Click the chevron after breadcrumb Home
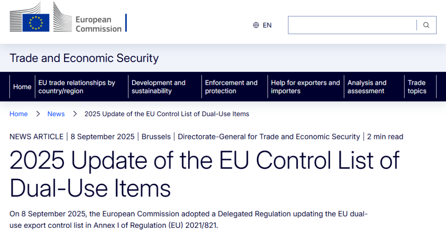446x234 pixels. click(x=38, y=114)
